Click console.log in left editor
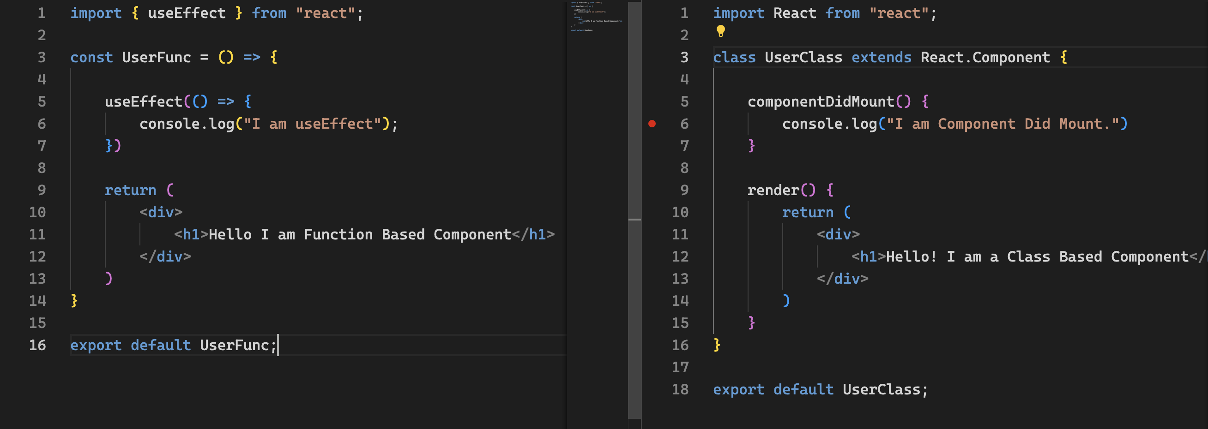This screenshot has width=1208, height=429. click(x=187, y=124)
